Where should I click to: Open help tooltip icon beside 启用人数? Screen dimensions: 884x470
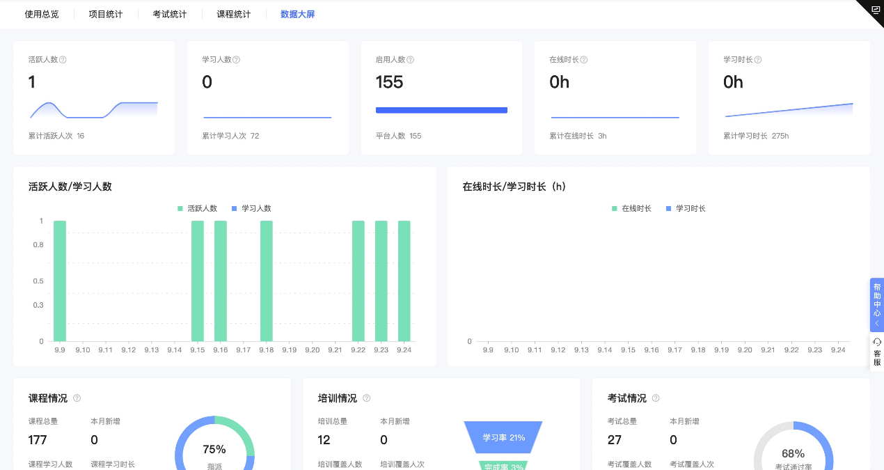pos(409,60)
